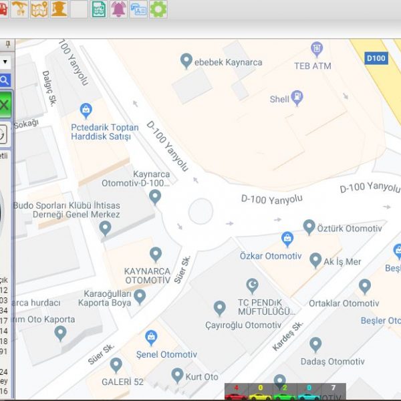Click the Shell fuel station marker

pos(297,98)
